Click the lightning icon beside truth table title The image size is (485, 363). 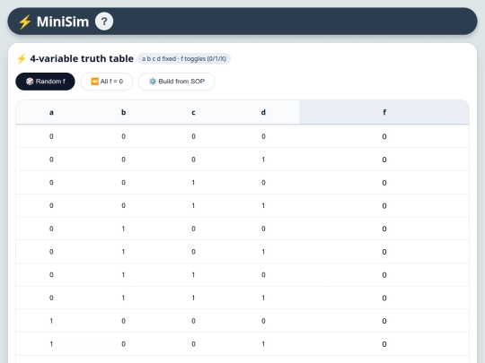point(22,58)
